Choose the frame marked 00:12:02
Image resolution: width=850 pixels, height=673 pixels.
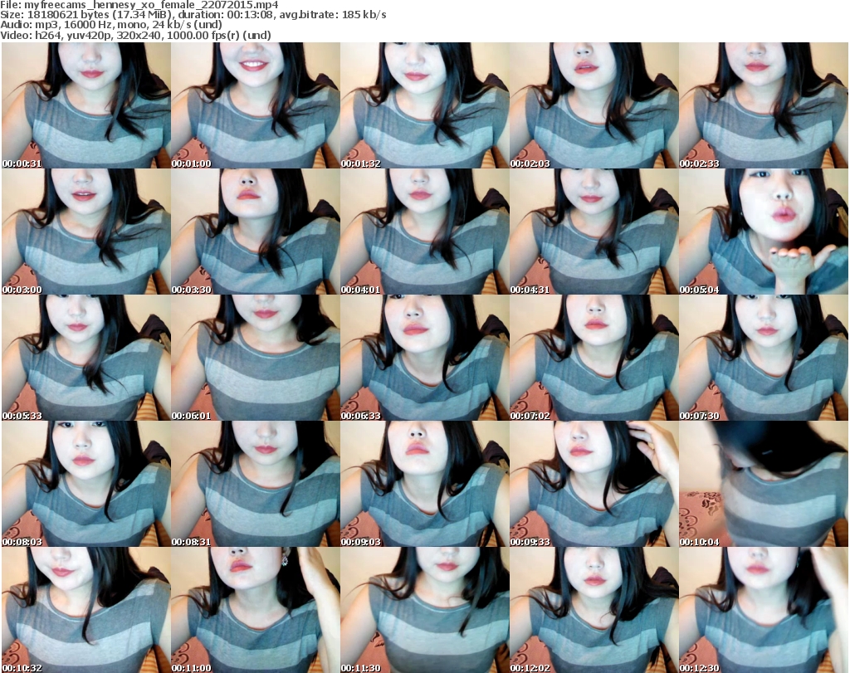(594, 610)
